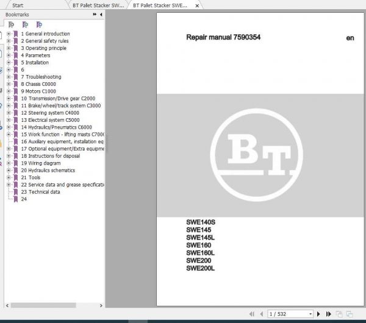Open bookmark 19 Wiring diagram
366x323 pixels.
[41, 163]
